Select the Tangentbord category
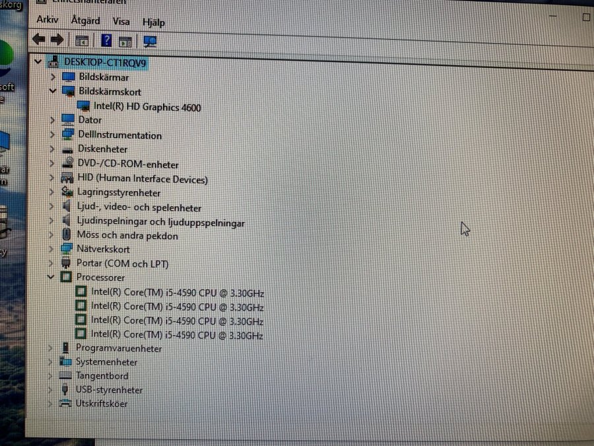The height and width of the screenshot is (446, 594). click(102, 376)
